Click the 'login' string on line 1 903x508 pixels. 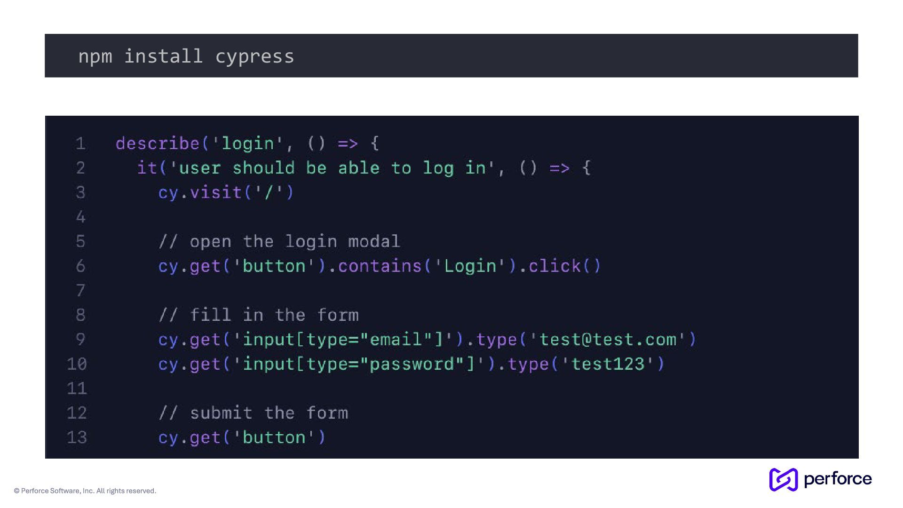(x=247, y=143)
